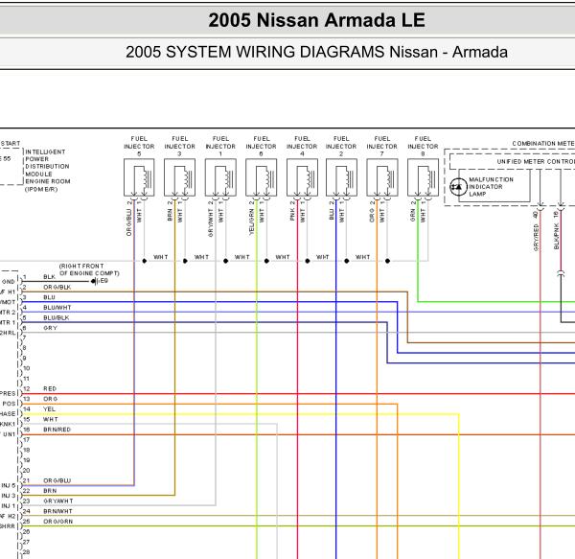Screen dimensions: 575x559
Task: Click the 'COMBINATION METER' label
Action: point(543,144)
